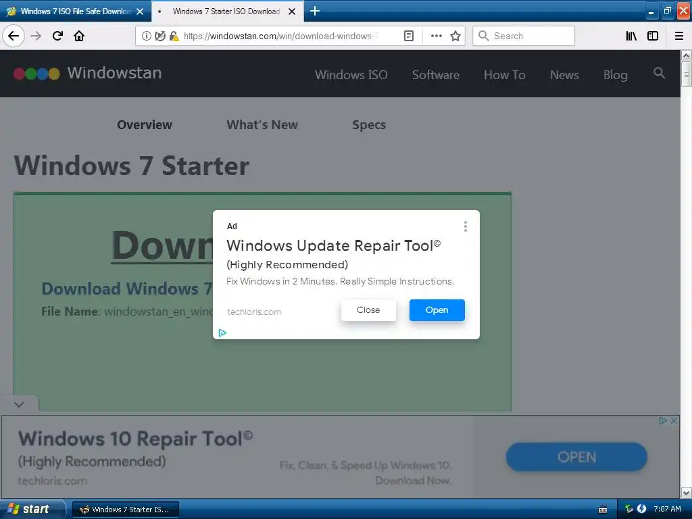
Task: Click the site search magnifier icon
Action: (659, 73)
